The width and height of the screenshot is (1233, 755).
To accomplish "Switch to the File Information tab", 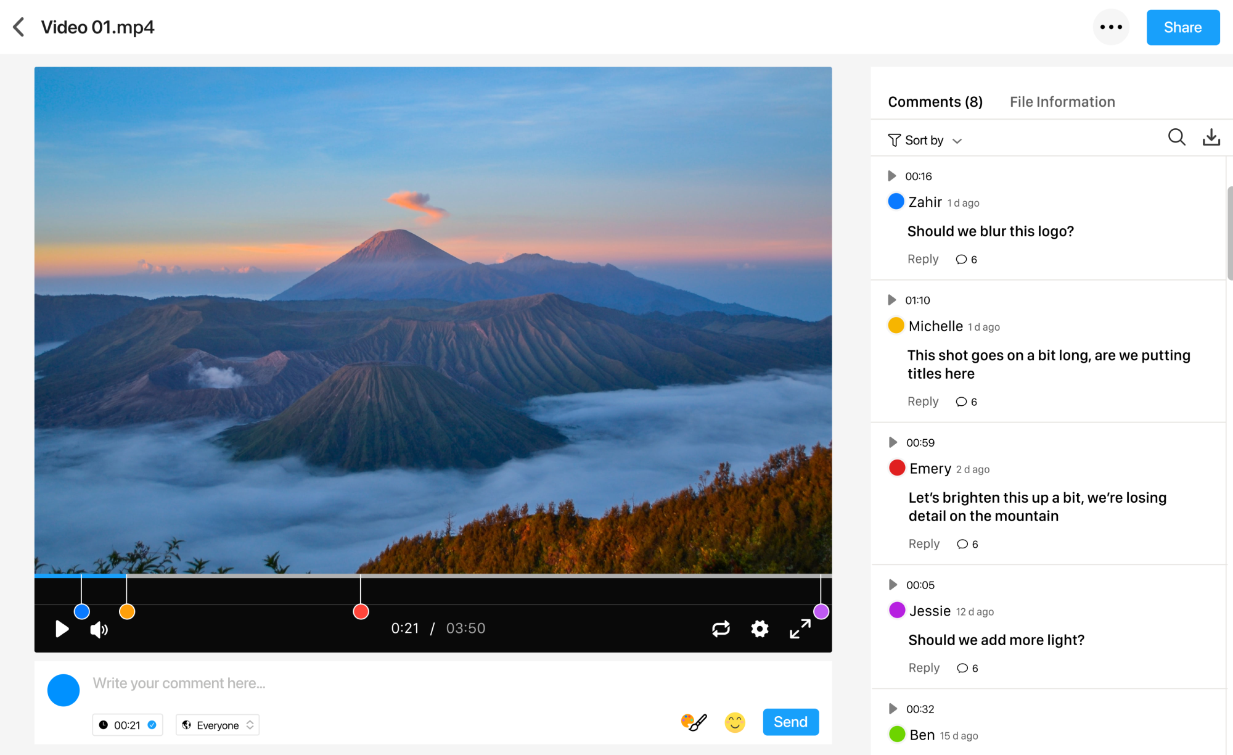I will tap(1062, 102).
